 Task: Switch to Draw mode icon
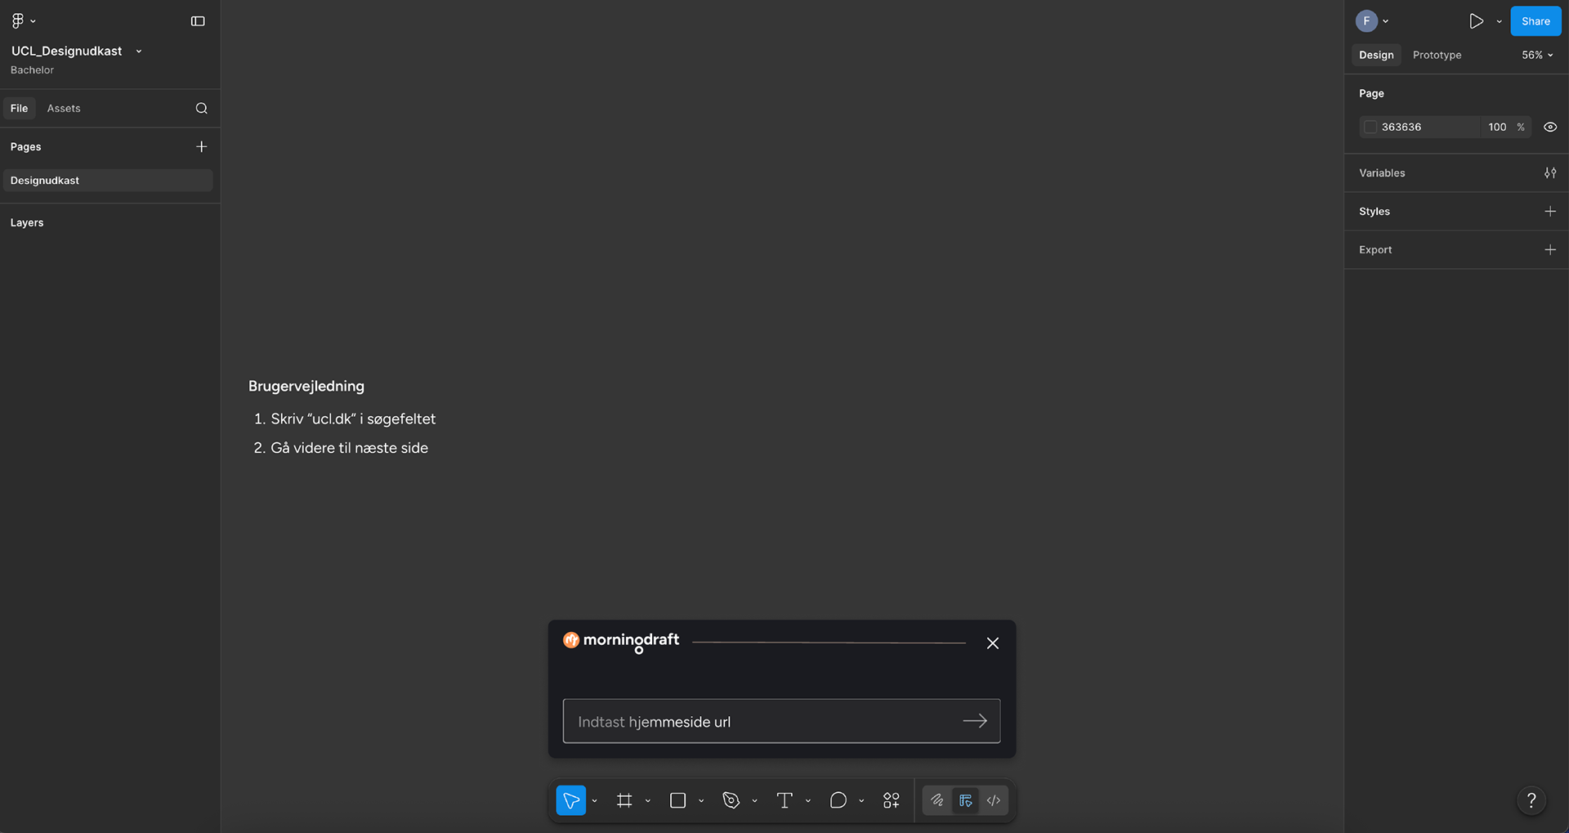pyautogui.click(x=937, y=800)
